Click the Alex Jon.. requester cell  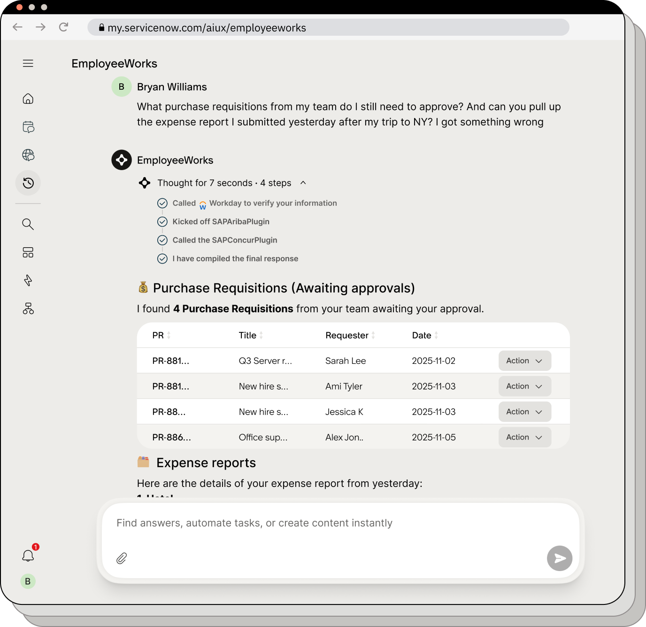[344, 437]
